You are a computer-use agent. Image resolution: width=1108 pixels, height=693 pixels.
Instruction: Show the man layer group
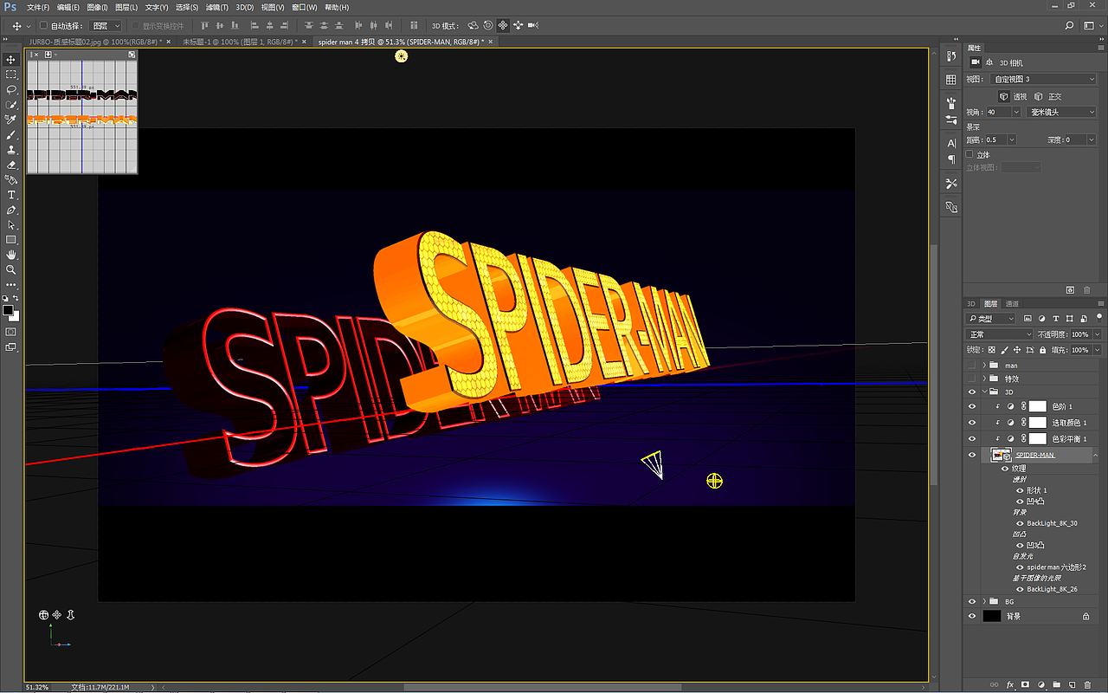[x=972, y=365]
